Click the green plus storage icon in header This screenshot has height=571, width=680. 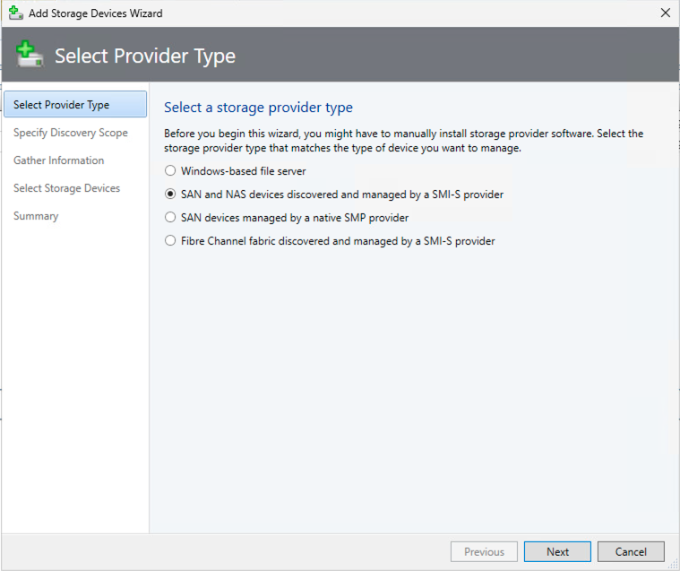pyautogui.click(x=30, y=55)
